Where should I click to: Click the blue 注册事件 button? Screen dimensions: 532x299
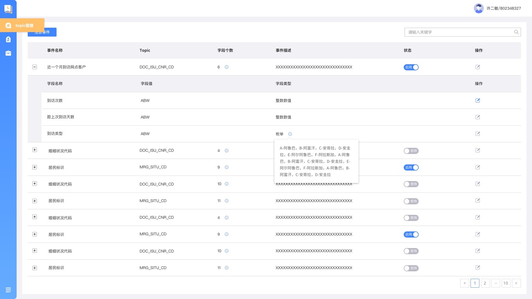point(42,32)
